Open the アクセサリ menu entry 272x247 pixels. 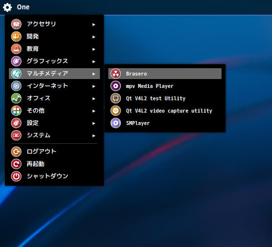click(x=54, y=24)
